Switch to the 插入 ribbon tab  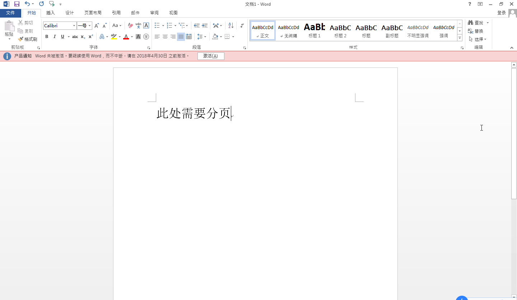coord(50,13)
